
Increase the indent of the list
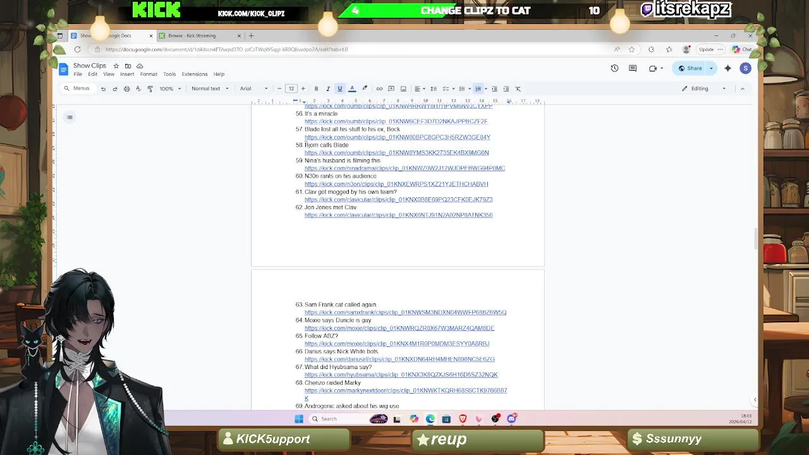coord(506,88)
